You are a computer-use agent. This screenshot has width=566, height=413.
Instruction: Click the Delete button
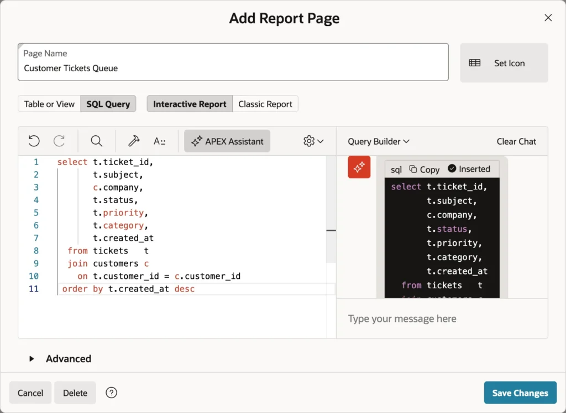coord(75,393)
